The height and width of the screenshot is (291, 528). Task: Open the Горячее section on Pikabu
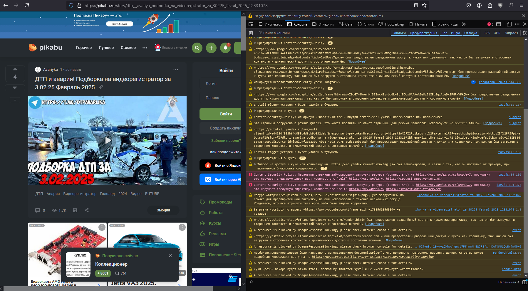[x=84, y=48]
